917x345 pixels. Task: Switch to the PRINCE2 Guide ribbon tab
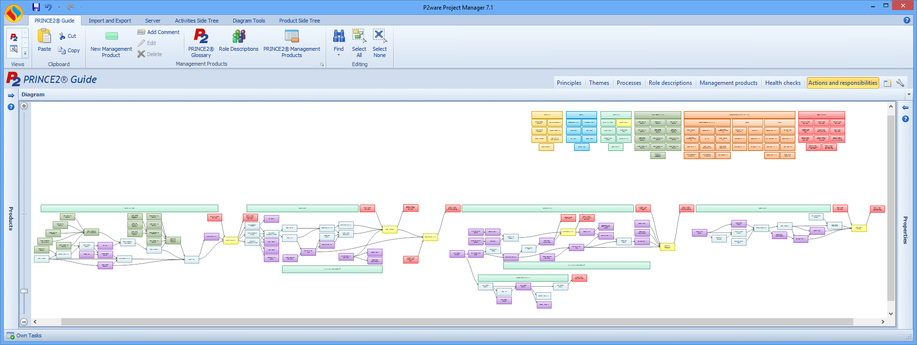55,21
